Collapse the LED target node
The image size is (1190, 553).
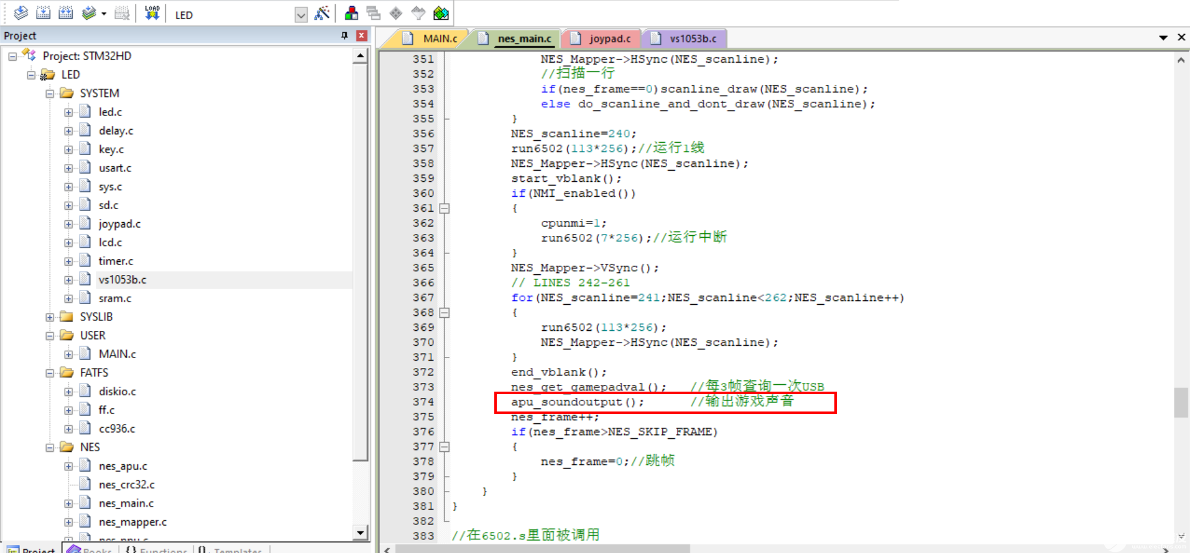pyautogui.click(x=31, y=75)
